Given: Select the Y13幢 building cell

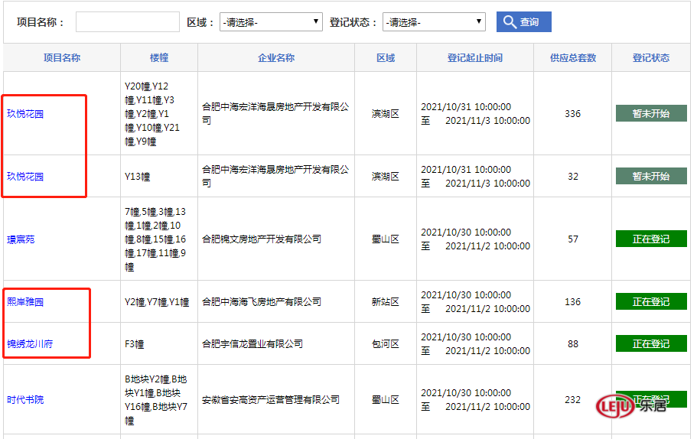Looking at the screenshot, I should [159, 177].
